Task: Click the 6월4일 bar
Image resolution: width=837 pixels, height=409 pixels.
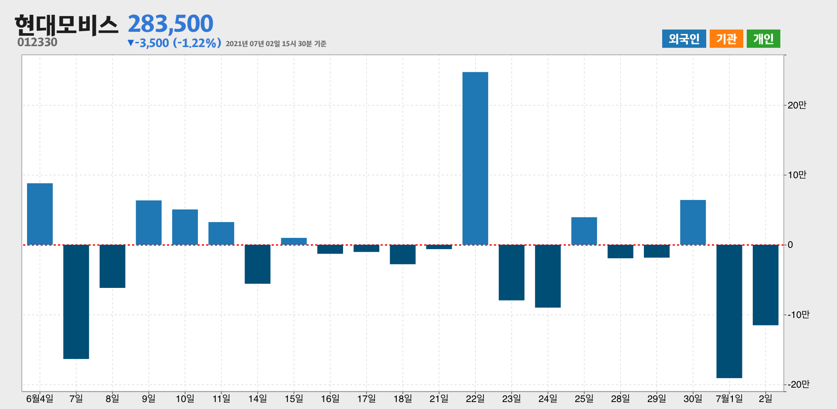Action: point(40,214)
